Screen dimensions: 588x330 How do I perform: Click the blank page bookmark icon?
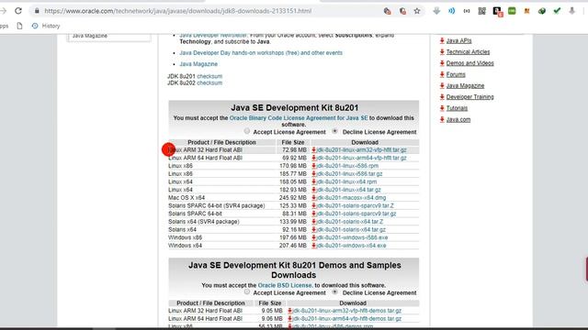[x=19, y=26]
